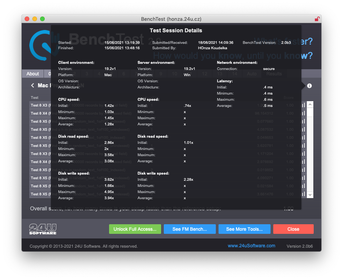Click client disk read average "3.08x"
The image size is (343, 280).
[x=109, y=161]
